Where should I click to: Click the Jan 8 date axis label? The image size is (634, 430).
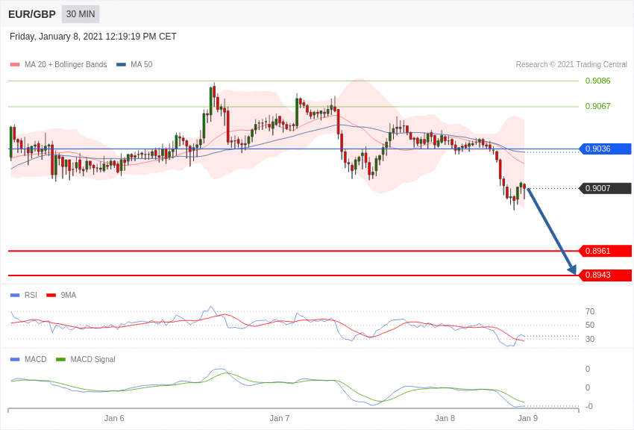pos(445,418)
